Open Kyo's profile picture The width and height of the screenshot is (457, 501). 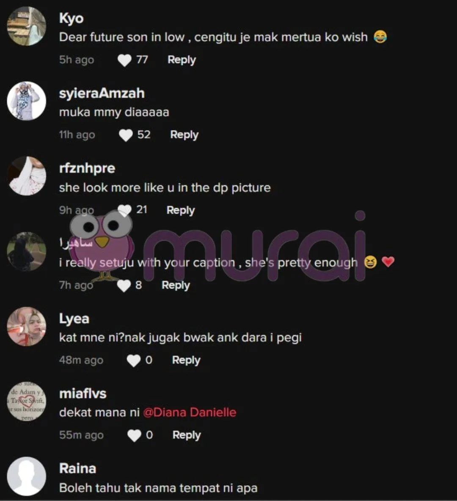point(27,26)
